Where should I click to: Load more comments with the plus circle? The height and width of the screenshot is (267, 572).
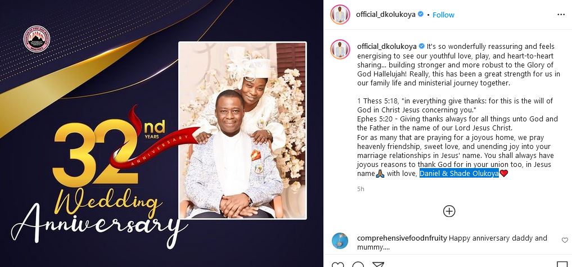449,211
